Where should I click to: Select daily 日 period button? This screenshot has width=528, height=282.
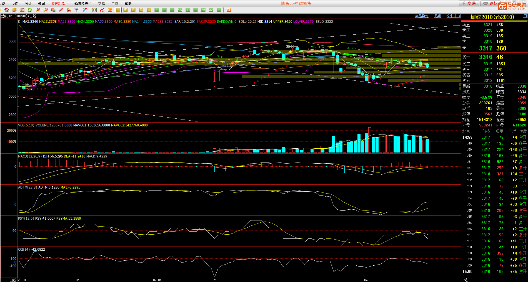[118, 10]
